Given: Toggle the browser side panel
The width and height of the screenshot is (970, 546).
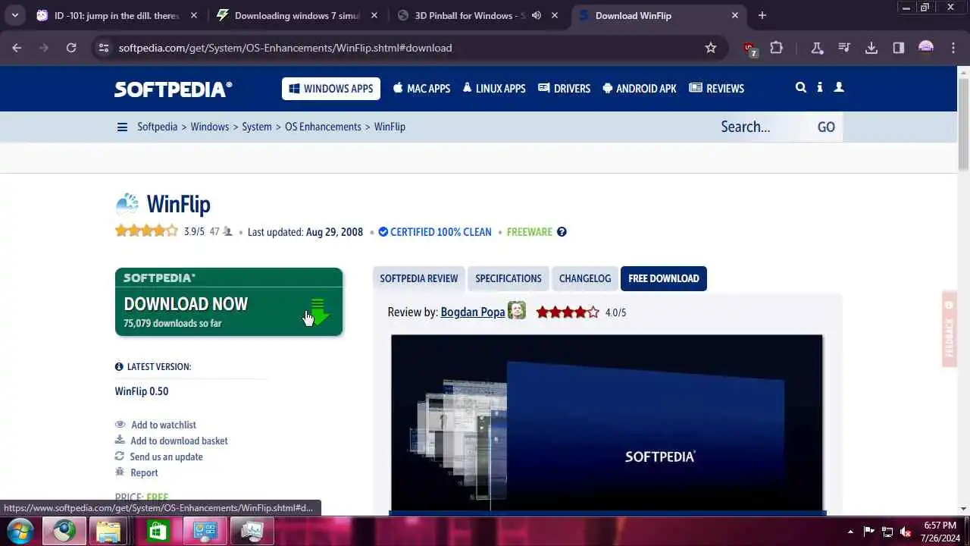Looking at the screenshot, I should tap(899, 48).
